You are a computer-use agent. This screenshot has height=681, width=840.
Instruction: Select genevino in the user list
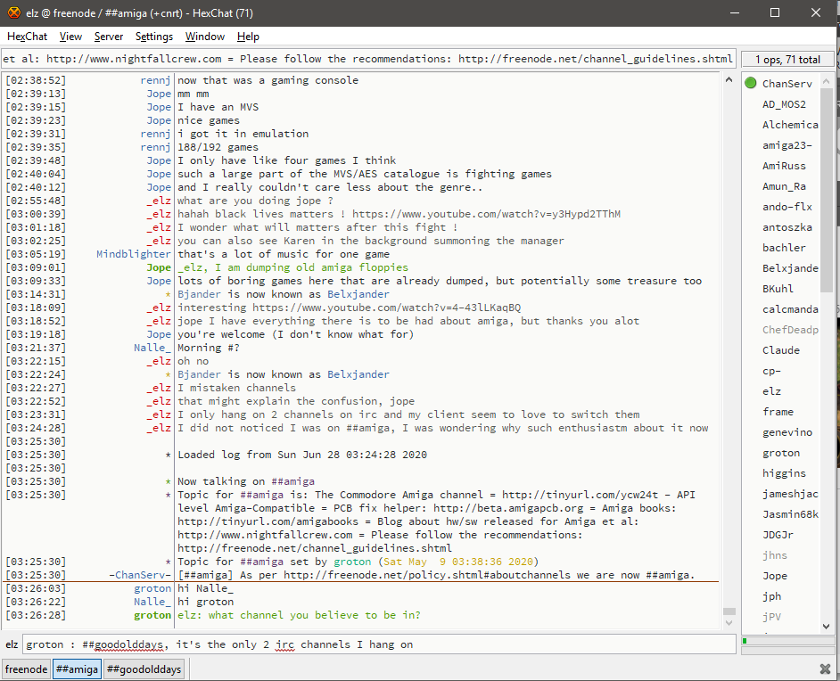coord(787,432)
